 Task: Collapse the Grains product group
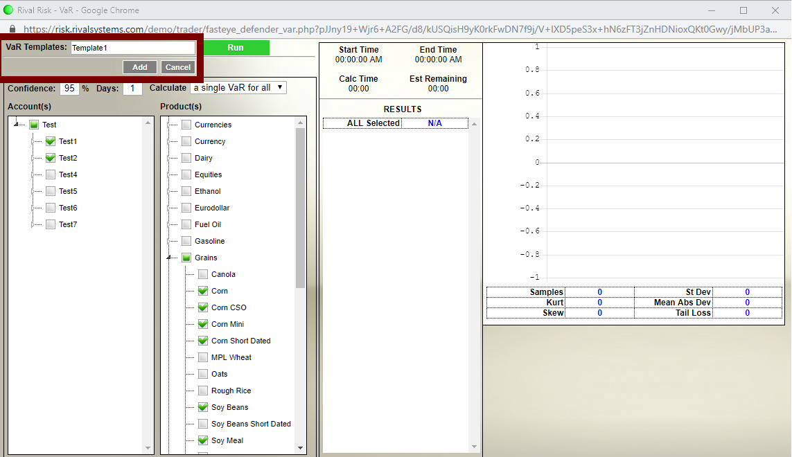tap(170, 258)
